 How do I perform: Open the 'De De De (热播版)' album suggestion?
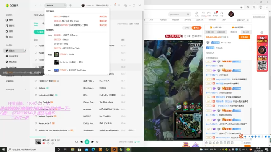coord(68,62)
